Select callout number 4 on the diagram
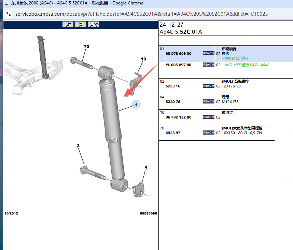Image resolution: width=293 pixels, height=250 pixels. click(x=146, y=167)
